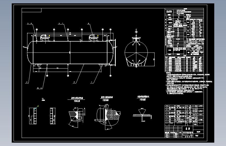Click the technical requirements notes paragraph
Image resolution: width=226 pixels, height=146 pixels.
pyautogui.click(x=189, y=84)
